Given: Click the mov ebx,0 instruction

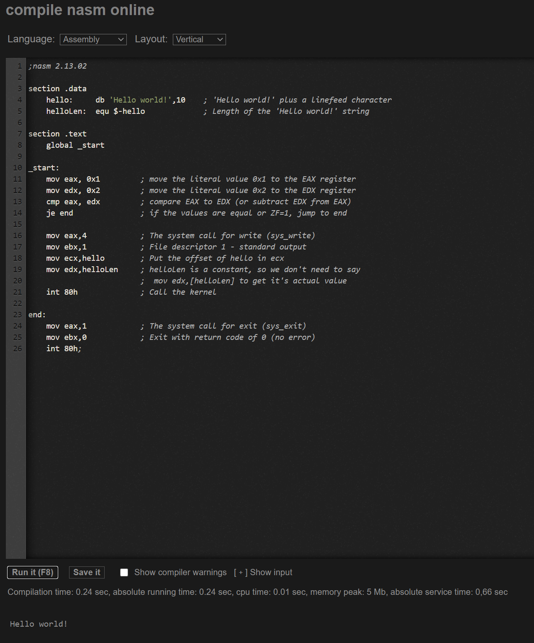Looking at the screenshot, I should click(66, 337).
